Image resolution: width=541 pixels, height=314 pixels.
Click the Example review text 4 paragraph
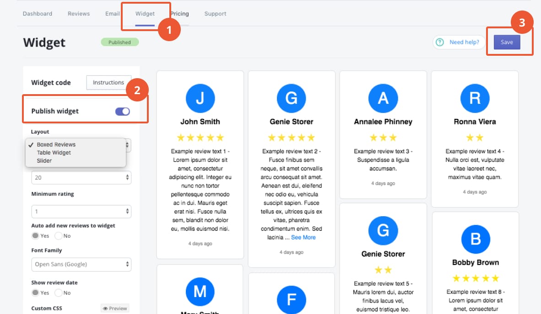tap(475, 164)
